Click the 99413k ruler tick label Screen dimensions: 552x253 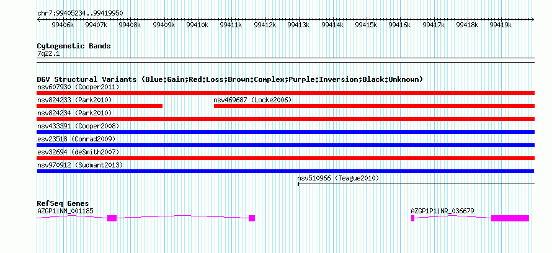pyautogui.click(x=298, y=25)
